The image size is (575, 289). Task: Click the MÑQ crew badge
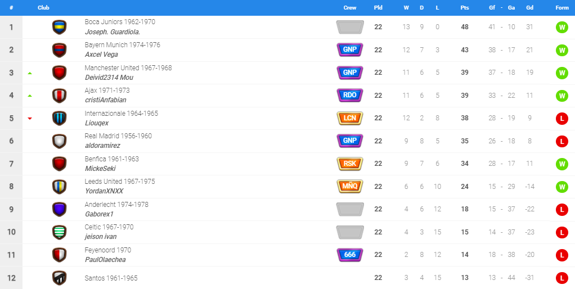[350, 186]
